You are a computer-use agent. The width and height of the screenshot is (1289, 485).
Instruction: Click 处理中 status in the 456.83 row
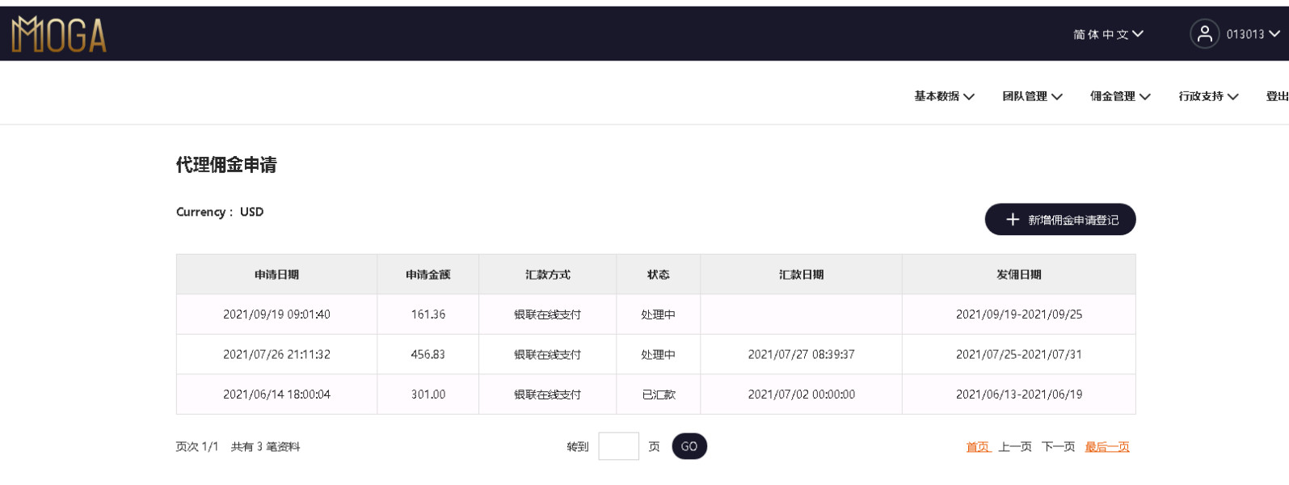coord(659,354)
